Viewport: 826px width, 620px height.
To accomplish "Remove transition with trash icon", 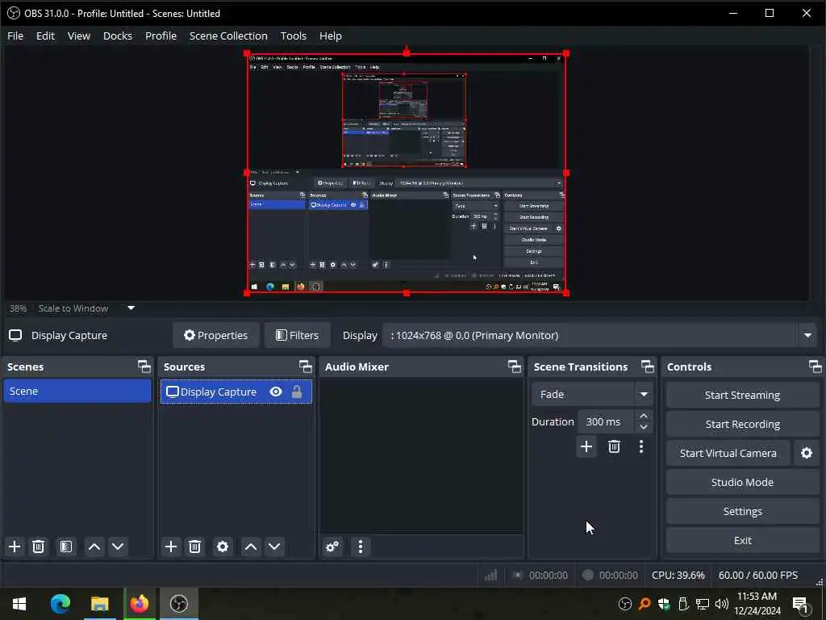I will pyautogui.click(x=614, y=446).
